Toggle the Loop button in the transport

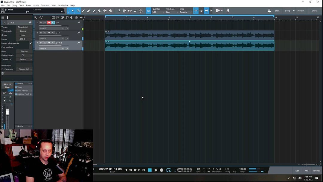[x=169, y=170]
